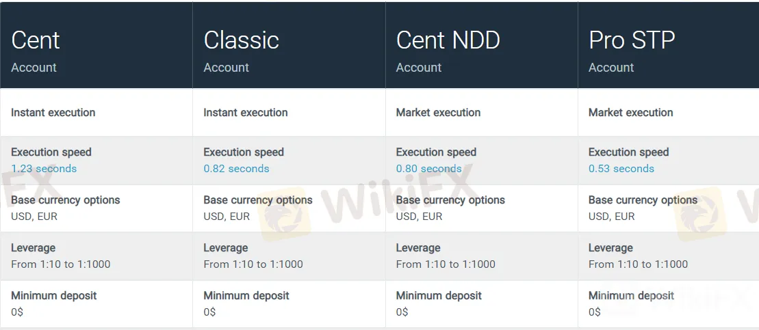This screenshot has height=330, width=759.
Task: Click Market execution in Cent NDD column
Action: click(x=438, y=113)
